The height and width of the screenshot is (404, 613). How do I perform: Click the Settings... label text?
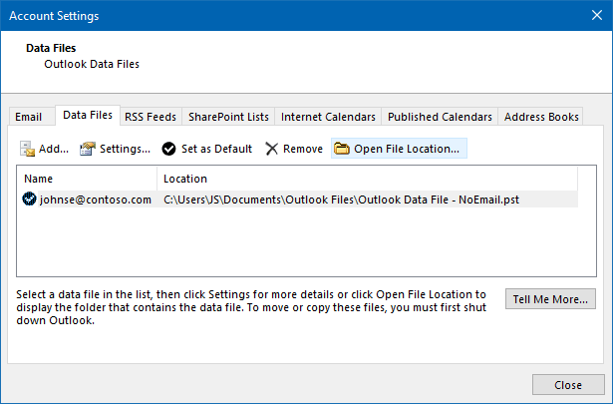[x=126, y=149]
